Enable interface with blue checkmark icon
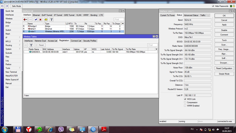This screenshot has width=236, height=133. coord(36,20)
